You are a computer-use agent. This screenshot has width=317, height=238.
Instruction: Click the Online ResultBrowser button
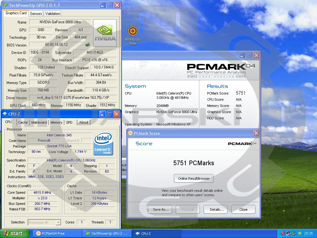[x=194, y=178]
